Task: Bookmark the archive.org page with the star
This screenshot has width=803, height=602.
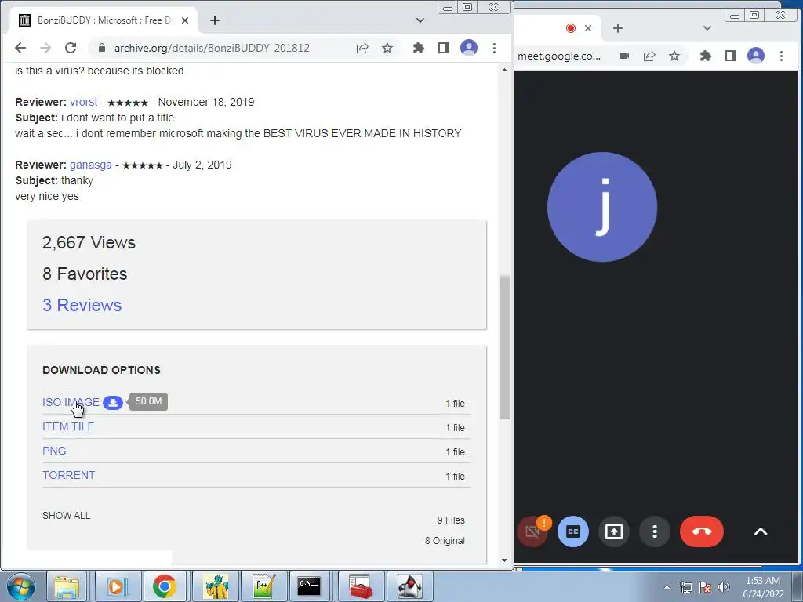Action: point(387,48)
